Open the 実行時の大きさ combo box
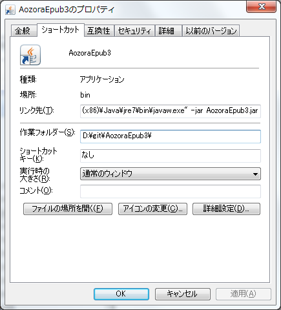 171,174
